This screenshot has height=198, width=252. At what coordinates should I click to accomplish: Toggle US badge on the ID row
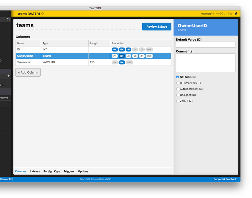135,49
